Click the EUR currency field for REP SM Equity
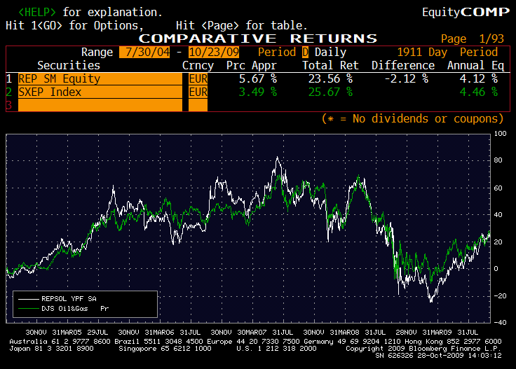 click(198, 79)
